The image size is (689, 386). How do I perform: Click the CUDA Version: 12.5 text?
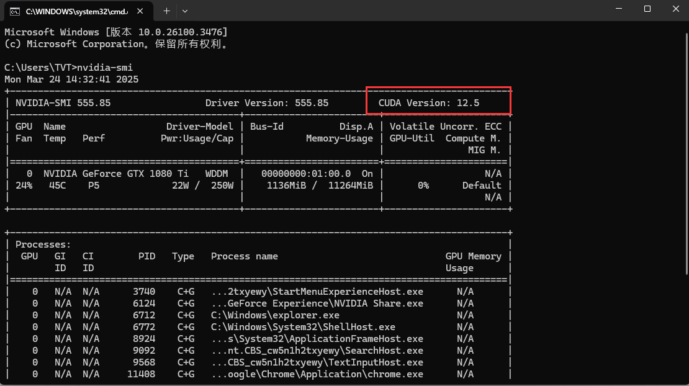429,103
